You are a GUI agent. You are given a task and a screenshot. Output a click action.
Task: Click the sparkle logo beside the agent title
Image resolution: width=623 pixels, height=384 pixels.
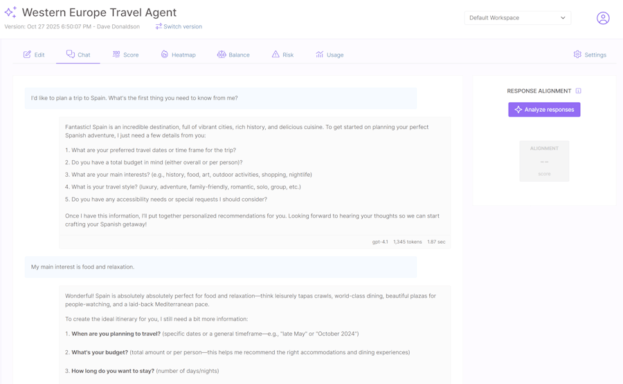click(x=10, y=12)
